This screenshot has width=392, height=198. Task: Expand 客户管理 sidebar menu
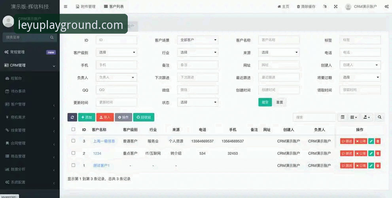[x=30, y=105]
